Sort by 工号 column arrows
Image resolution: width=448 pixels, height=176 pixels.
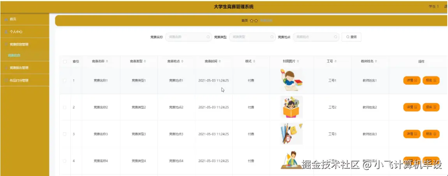pos(335,61)
